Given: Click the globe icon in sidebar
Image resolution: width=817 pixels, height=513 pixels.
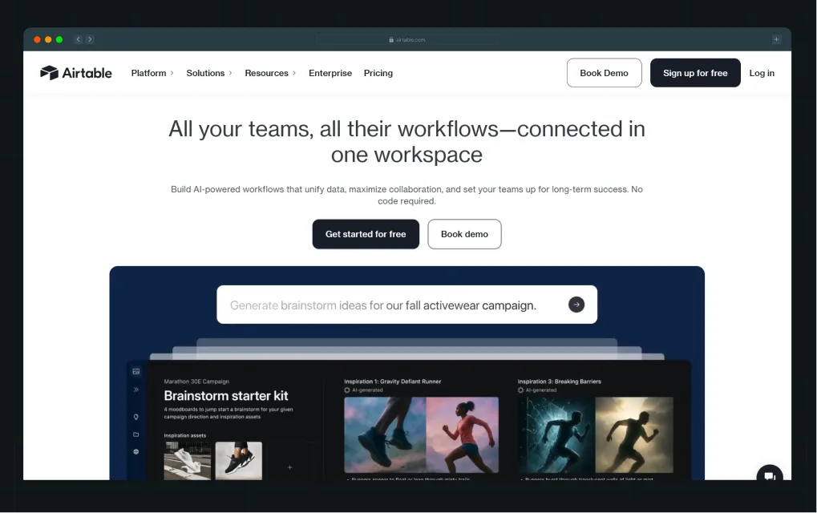Looking at the screenshot, I should tap(136, 451).
